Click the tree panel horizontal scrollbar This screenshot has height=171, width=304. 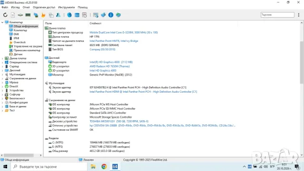19,155
